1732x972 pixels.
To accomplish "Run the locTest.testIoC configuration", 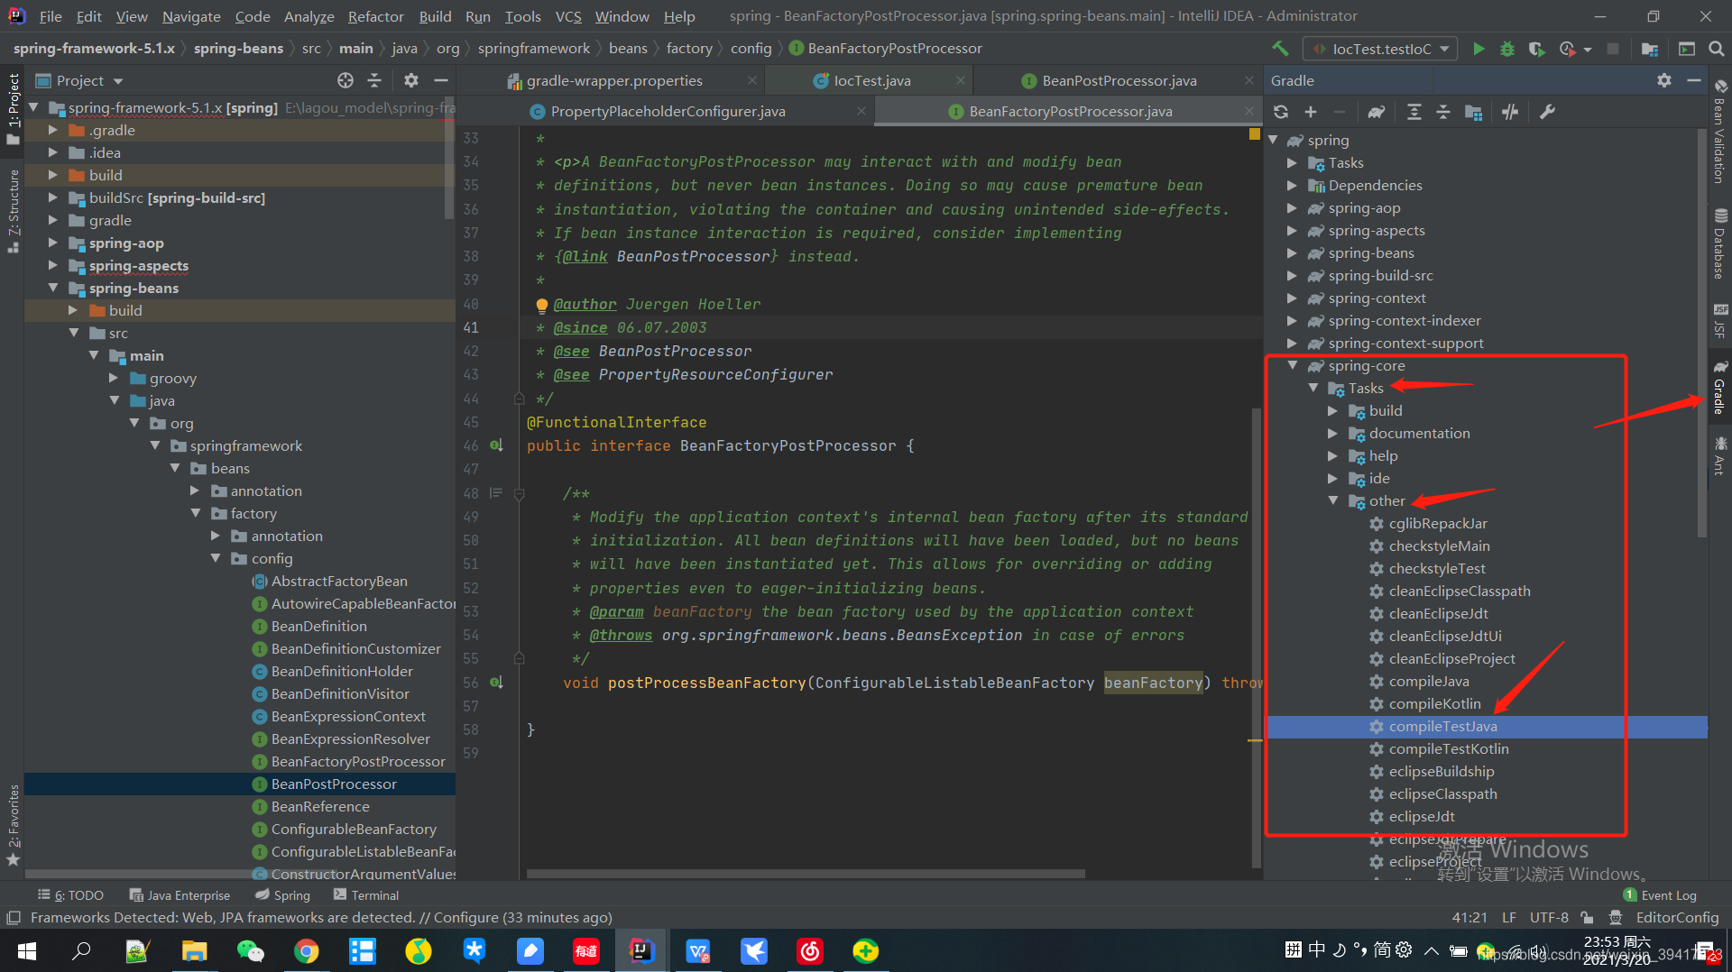I will [x=1479, y=49].
